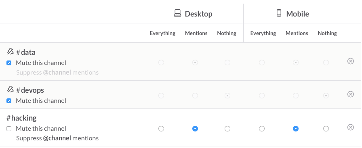Viewport: 362px width, 148px height.
Task: Click the #hacking channel name
Action: (21, 118)
